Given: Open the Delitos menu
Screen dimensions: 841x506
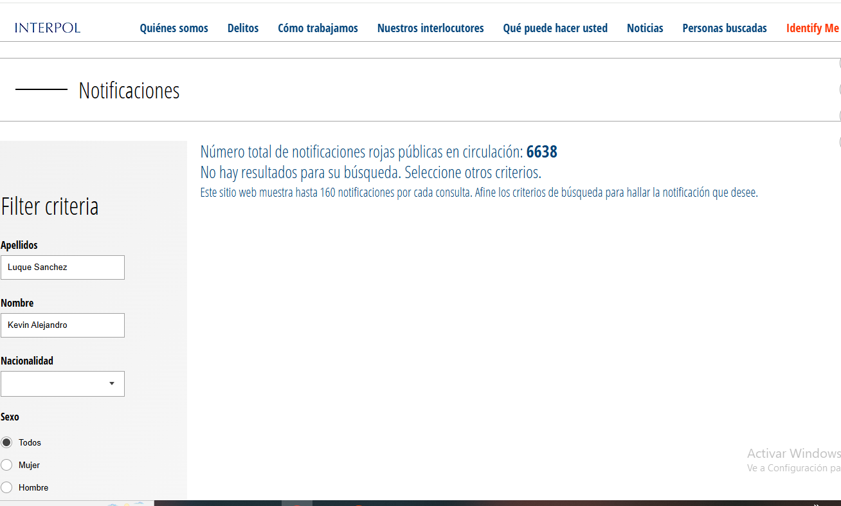Looking at the screenshot, I should [243, 28].
